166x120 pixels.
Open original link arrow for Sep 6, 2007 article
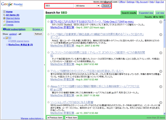click(161, 22)
